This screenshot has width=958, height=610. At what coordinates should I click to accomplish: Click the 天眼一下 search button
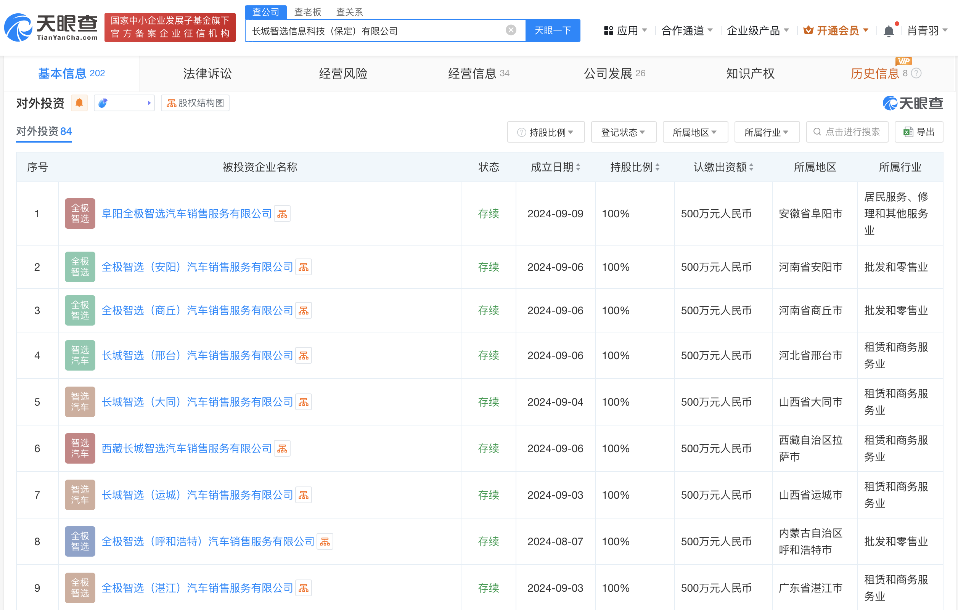click(553, 30)
